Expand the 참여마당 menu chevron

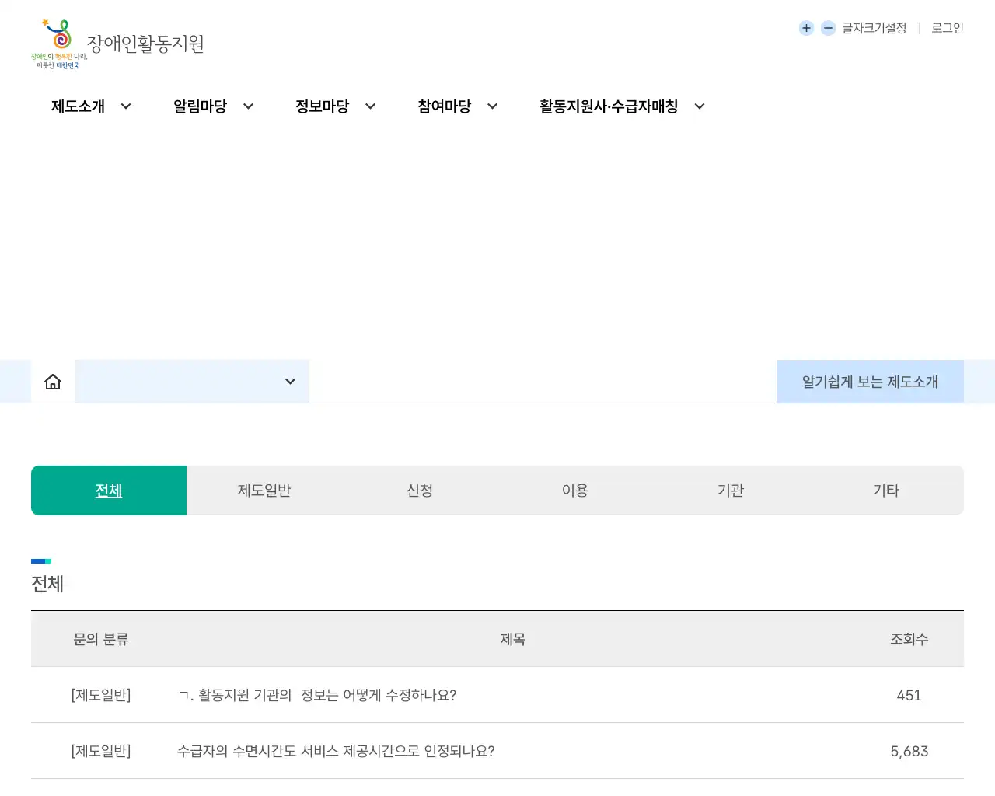coord(491,106)
